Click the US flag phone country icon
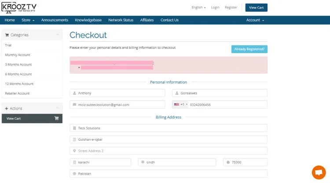Image resolution: width=330 pixels, height=183 pixels. (176, 105)
